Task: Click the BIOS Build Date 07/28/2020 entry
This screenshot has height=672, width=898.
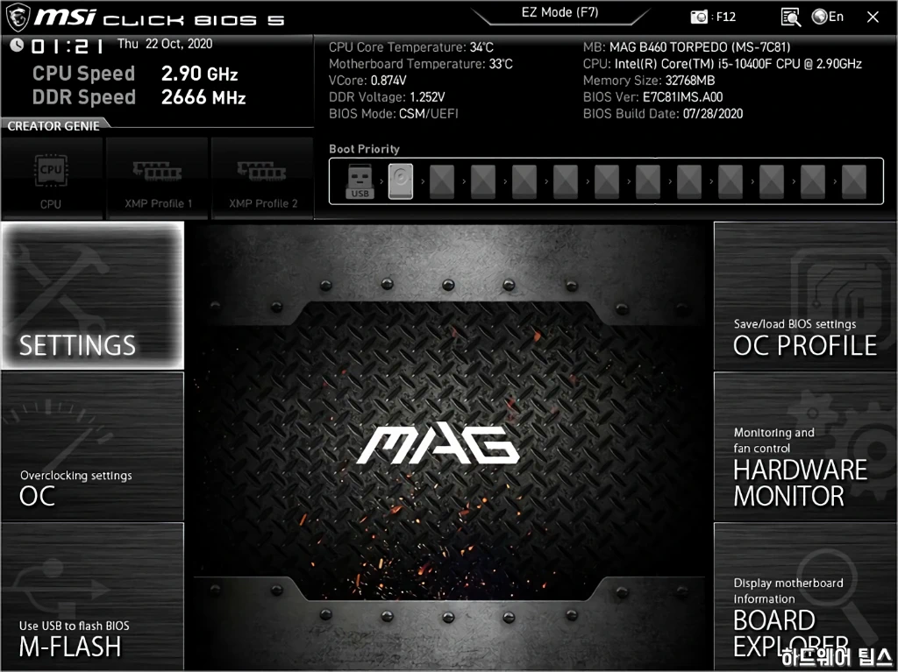Action: 663,113
